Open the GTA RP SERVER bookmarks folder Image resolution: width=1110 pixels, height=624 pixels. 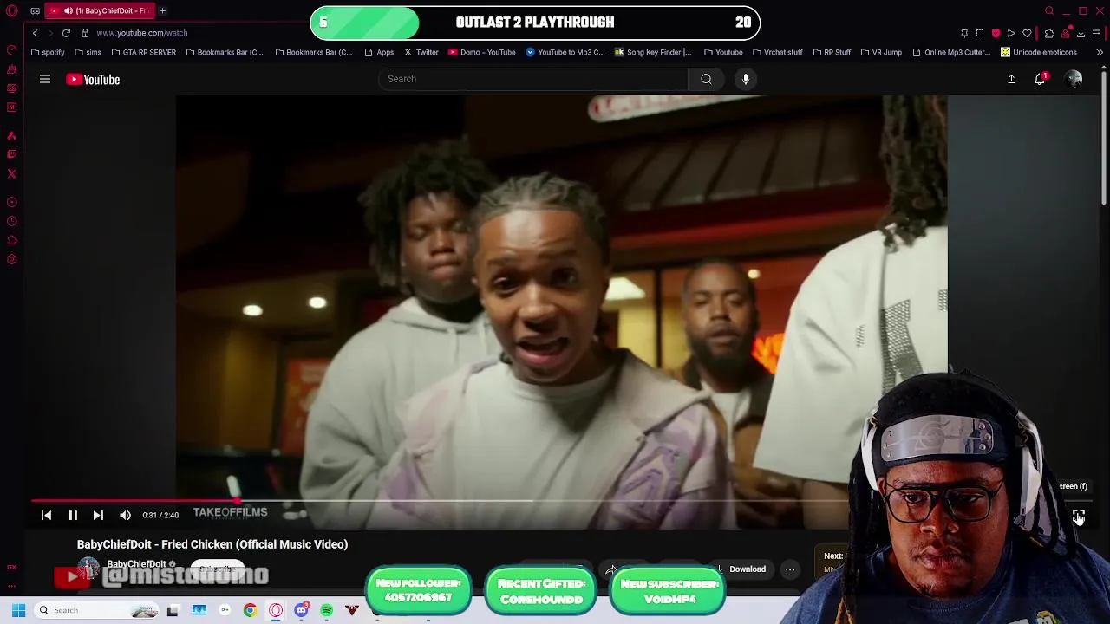pos(144,52)
